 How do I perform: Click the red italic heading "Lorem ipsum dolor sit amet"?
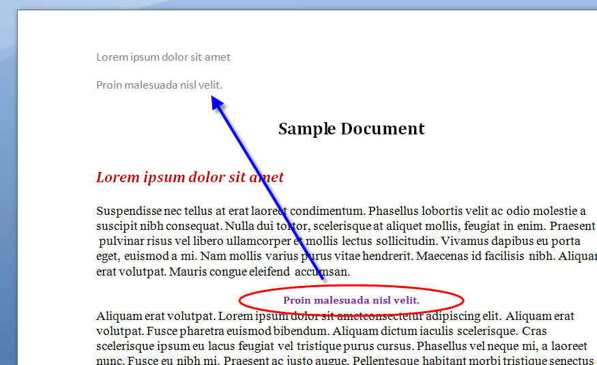[190, 177]
